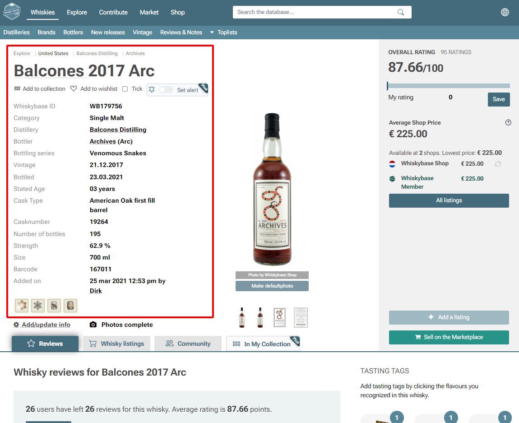519x423 pixels.
Task: Click Add to wishlist link
Action: [x=99, y=88]
